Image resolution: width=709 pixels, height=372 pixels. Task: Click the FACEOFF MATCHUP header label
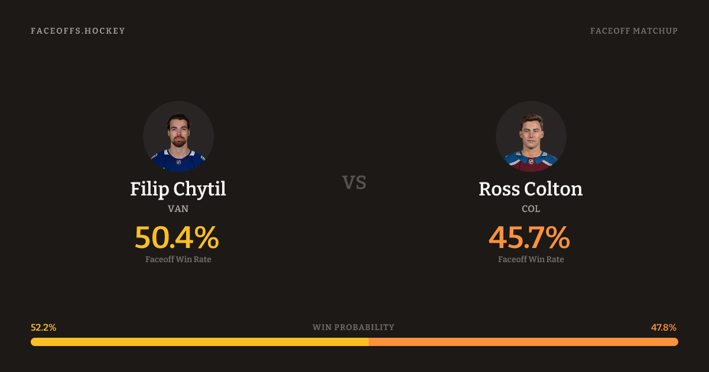[633, 31]
